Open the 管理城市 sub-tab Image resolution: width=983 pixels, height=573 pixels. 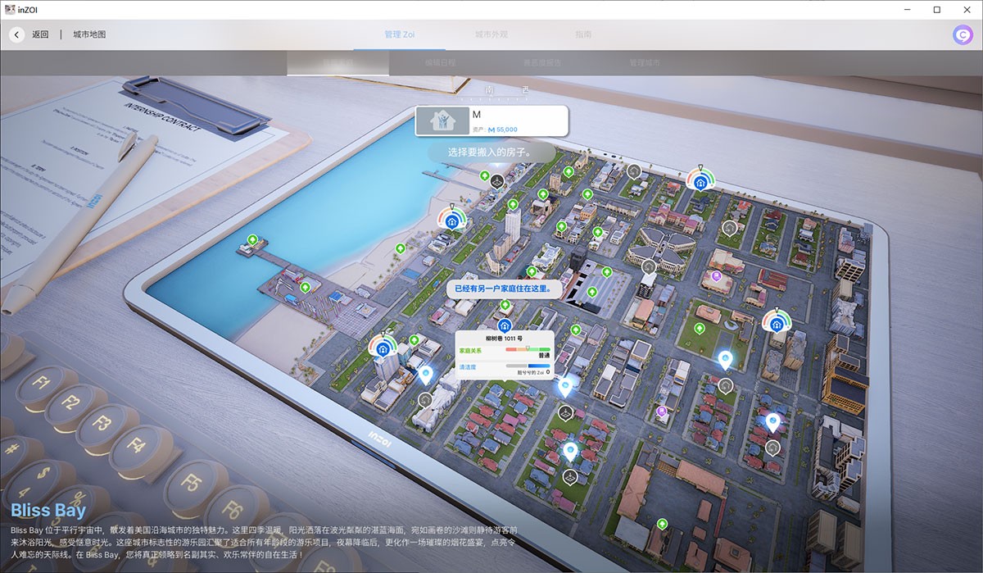pos(645,63)
